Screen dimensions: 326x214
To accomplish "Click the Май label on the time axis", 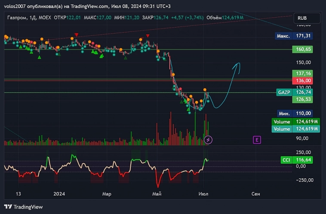I will tap(157, 194).
